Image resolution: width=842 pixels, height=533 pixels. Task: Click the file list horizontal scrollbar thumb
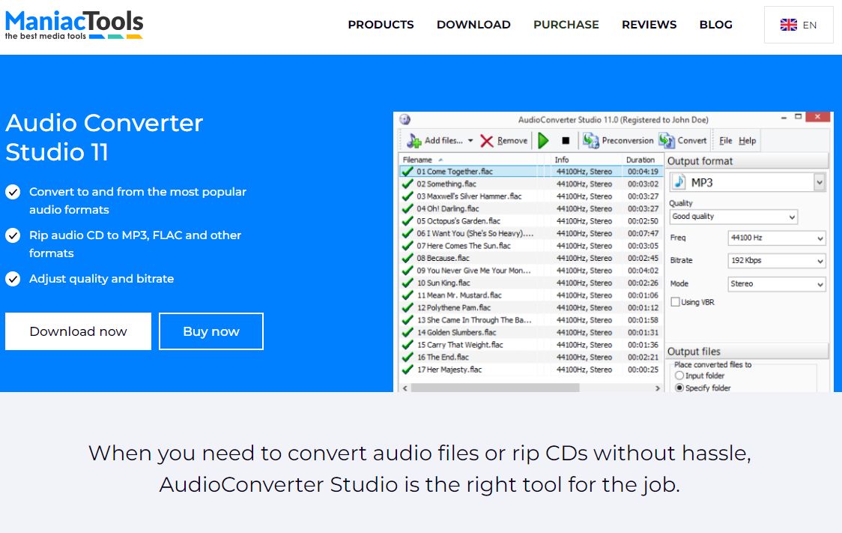click(x=495, y=388)
